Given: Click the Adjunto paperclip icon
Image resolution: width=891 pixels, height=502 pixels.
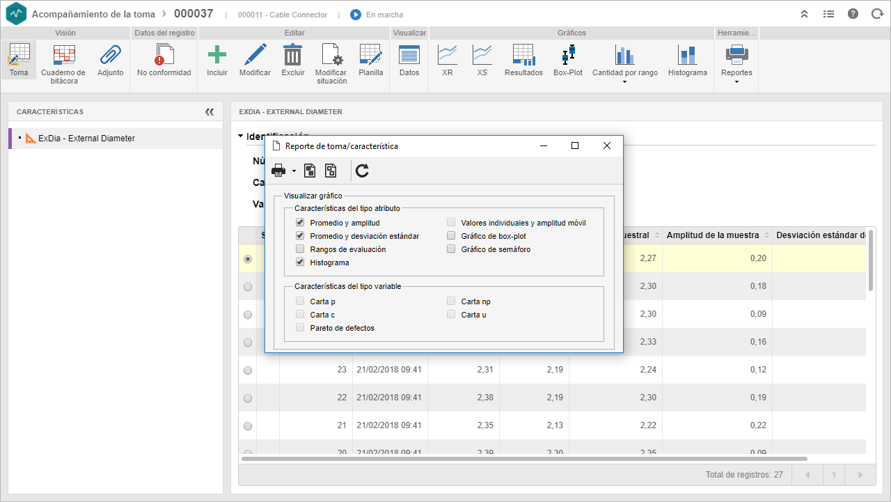Looking at the screenshot, I should (x=110, y=55).
